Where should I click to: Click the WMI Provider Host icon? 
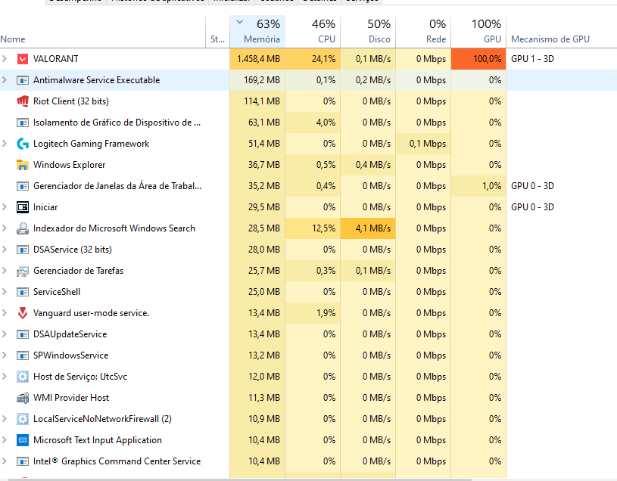click(x=23, y=398)
